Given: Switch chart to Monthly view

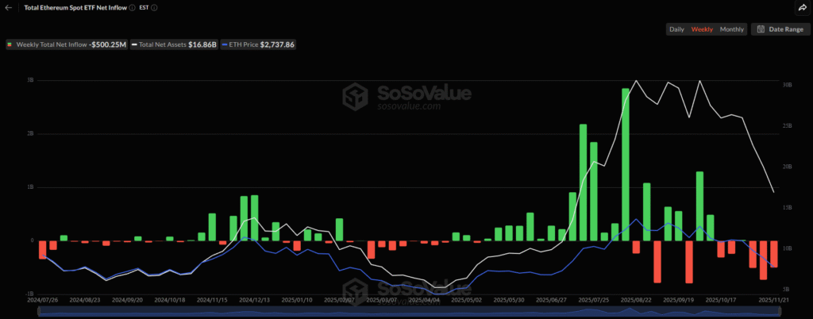Looking at the screenshot, I should click(x=731, y=29).
